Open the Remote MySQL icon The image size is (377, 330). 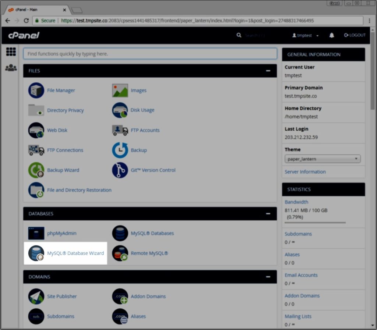[120, 253]
